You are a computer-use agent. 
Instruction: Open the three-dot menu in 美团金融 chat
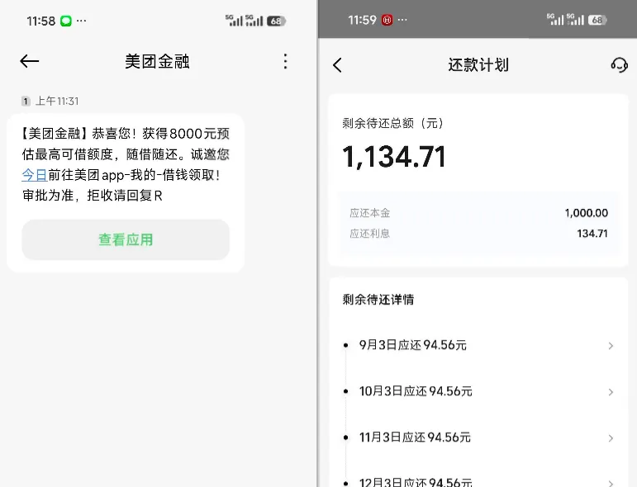286,61
